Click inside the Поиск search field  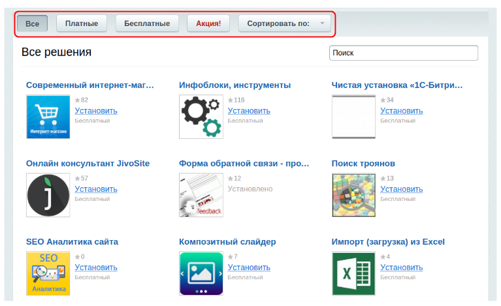tap(403, 53)
